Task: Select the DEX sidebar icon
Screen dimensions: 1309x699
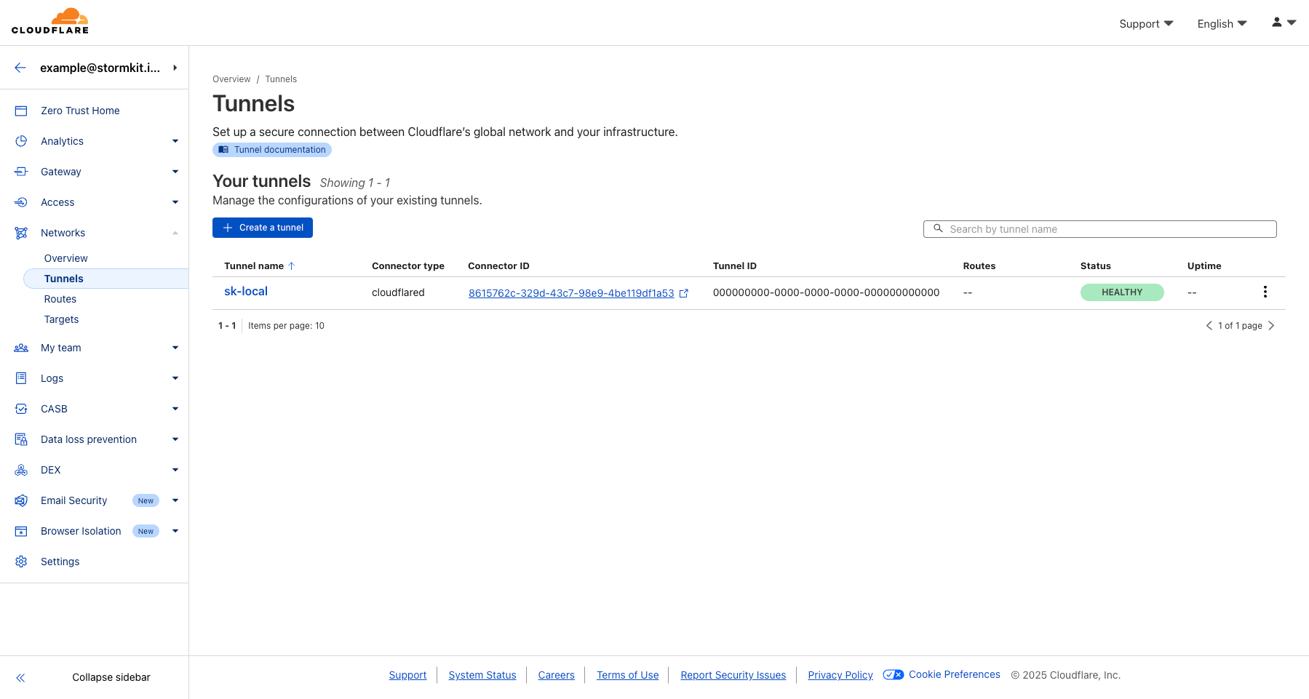Action: (x=20, y=469)
